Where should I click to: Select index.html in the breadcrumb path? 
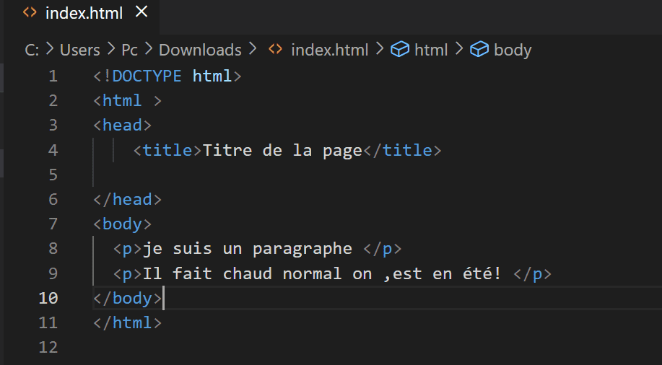point(330,50)
